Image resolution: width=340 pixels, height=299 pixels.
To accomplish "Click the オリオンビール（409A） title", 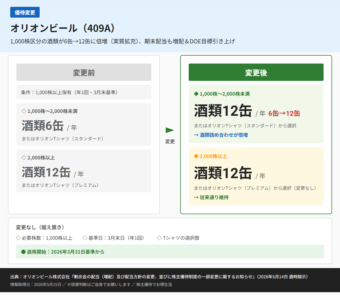I will (63, 28).
